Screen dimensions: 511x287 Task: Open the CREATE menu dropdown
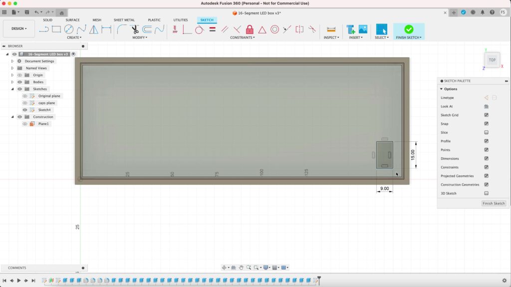(74, 37)
